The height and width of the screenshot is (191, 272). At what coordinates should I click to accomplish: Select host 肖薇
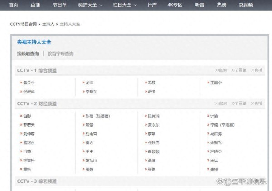[x=27, y=152]
